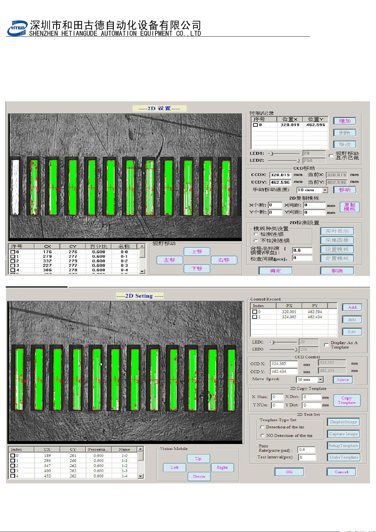Click the SetupTemplate button
The width and height of the screenshot is (376, 532).
[x=343, y=446]
